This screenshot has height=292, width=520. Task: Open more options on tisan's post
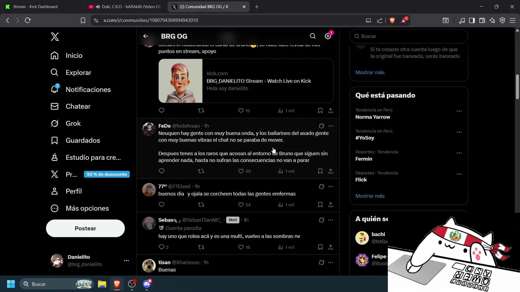(x=331, y=262)
